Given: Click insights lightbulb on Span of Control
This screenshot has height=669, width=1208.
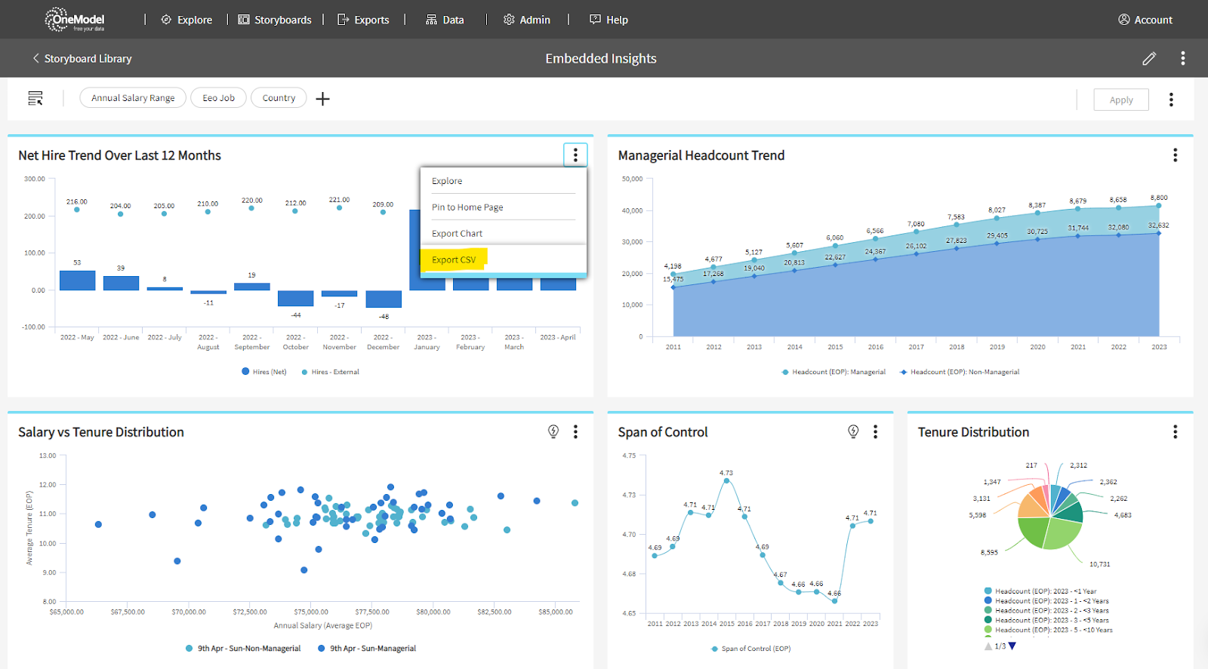Looking at the screenshot, I should 853,431.
